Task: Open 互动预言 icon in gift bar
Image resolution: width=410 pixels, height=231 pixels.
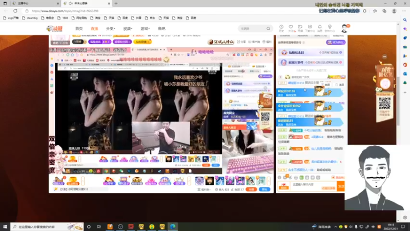Action: [73, 181]
